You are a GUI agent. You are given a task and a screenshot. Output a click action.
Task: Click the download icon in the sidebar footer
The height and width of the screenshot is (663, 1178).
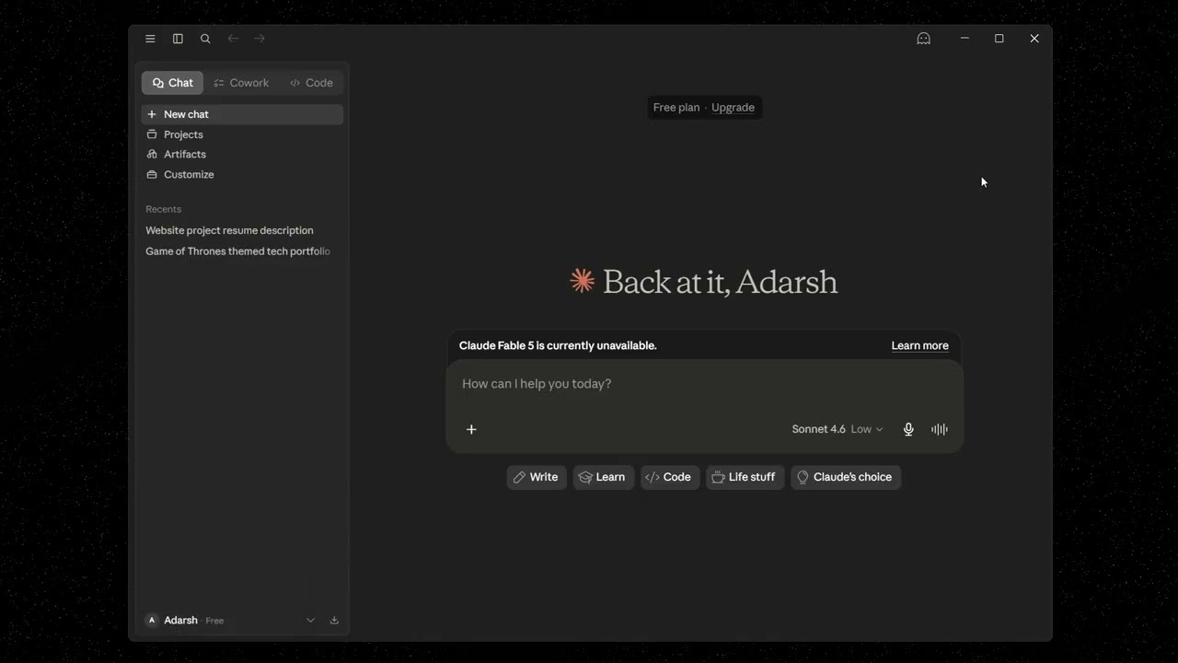tap(334, 621)
